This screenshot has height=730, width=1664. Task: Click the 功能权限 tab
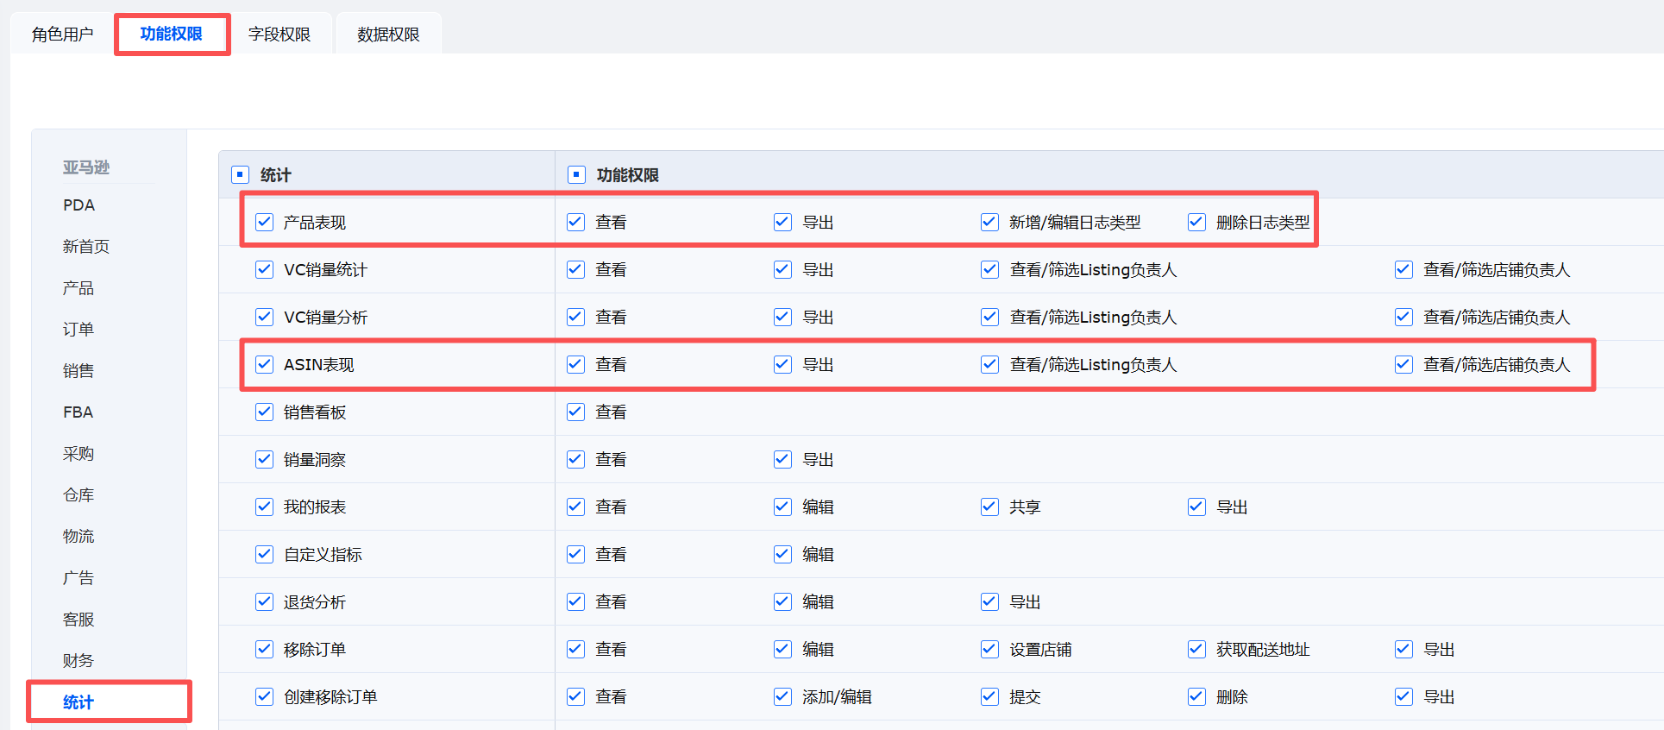pos(172,35)
